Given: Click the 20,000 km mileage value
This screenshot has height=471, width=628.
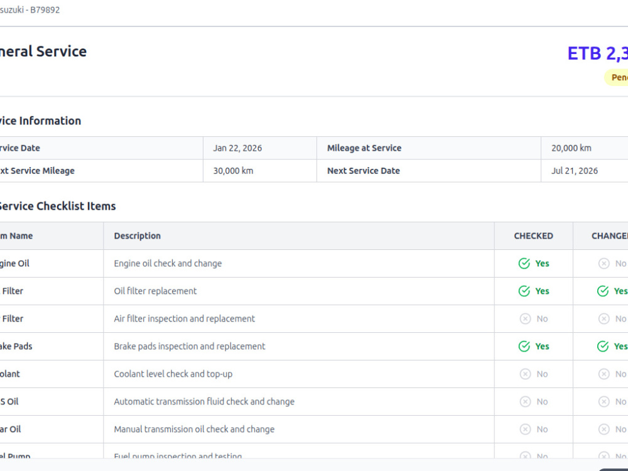Looking at the screenshot, I should (x=571, y=148).
